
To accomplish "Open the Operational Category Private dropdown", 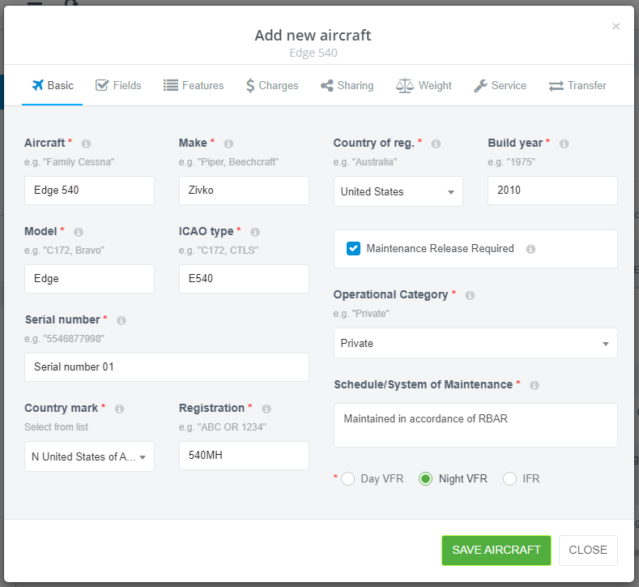I will [475, 343].
